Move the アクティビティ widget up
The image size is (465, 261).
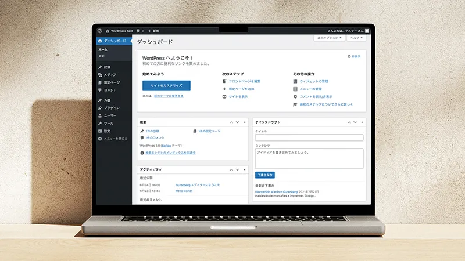click(231, 169)
